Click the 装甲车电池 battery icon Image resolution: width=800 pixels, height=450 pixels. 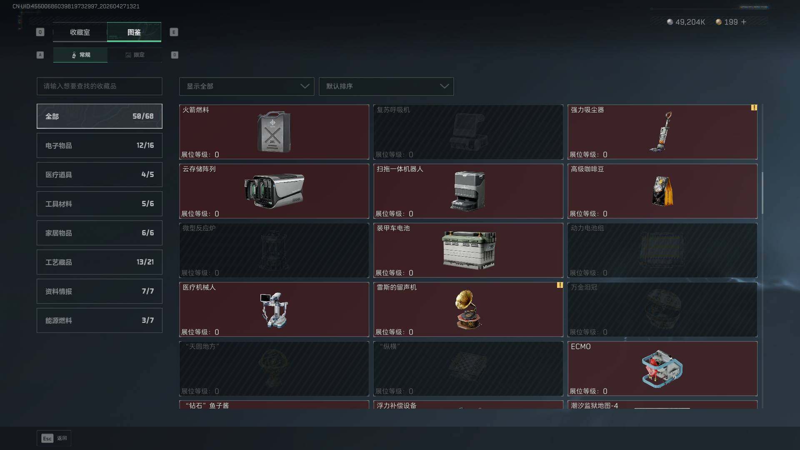click(469, 250)
